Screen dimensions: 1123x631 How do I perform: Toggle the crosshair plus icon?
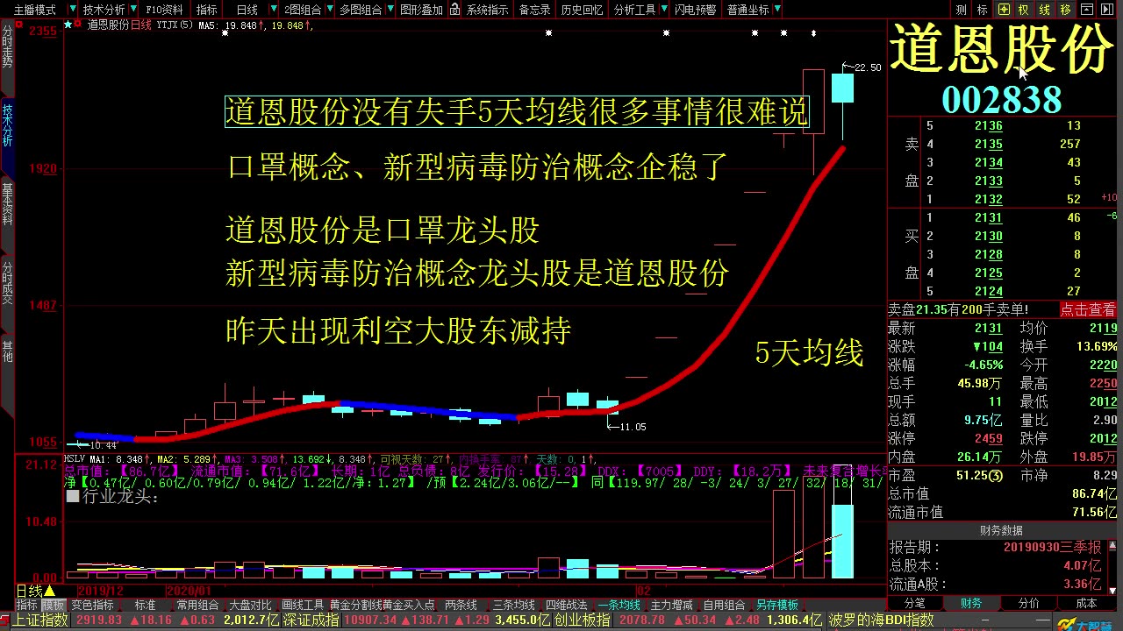(1004, 10)
